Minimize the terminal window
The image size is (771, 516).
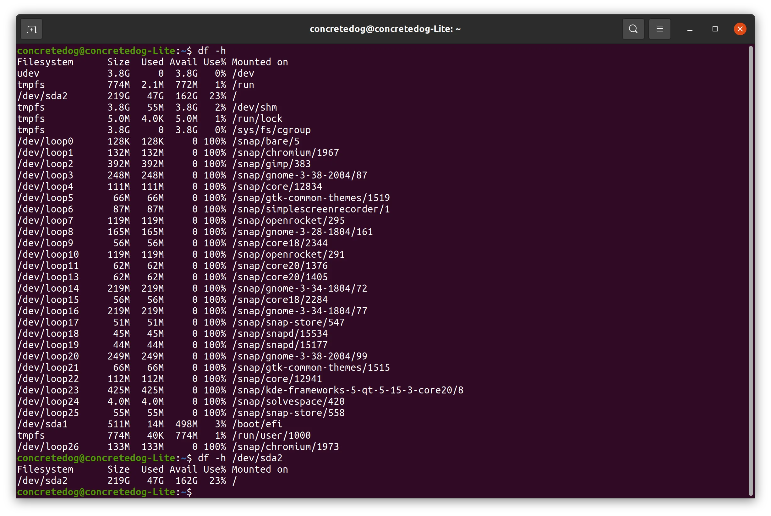click(x=690, y=29)
